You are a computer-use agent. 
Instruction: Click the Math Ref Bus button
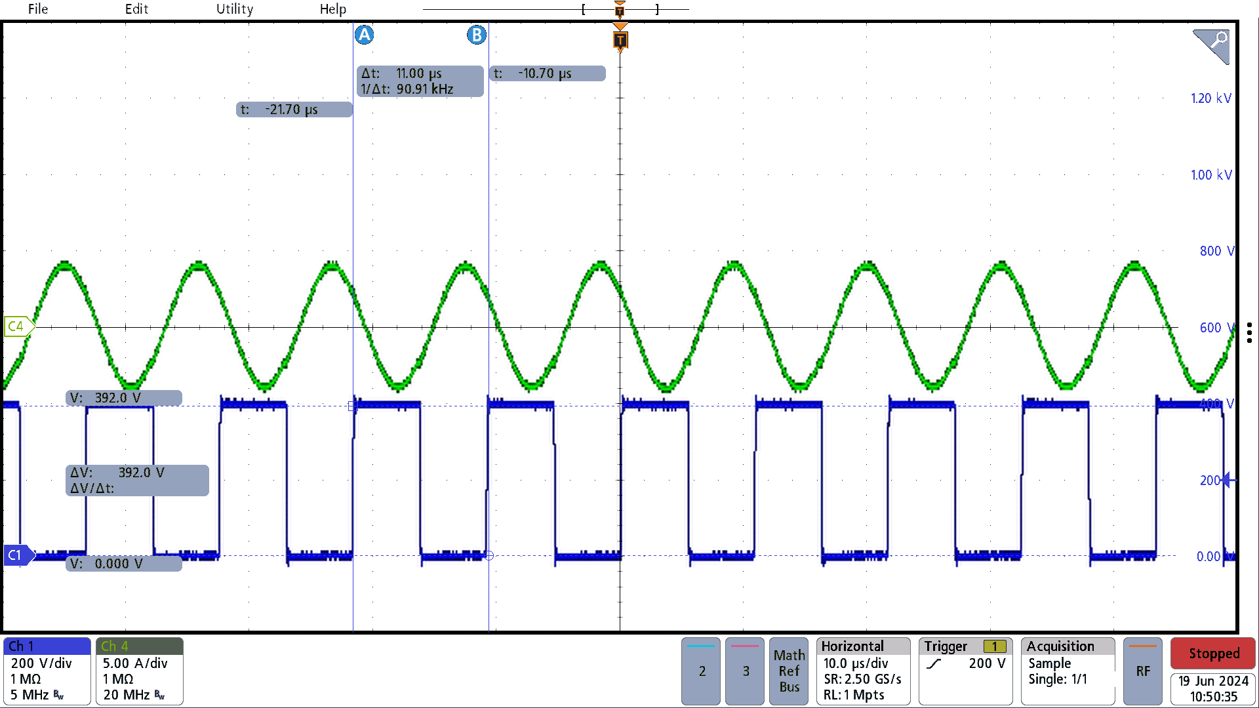[789, 671]
